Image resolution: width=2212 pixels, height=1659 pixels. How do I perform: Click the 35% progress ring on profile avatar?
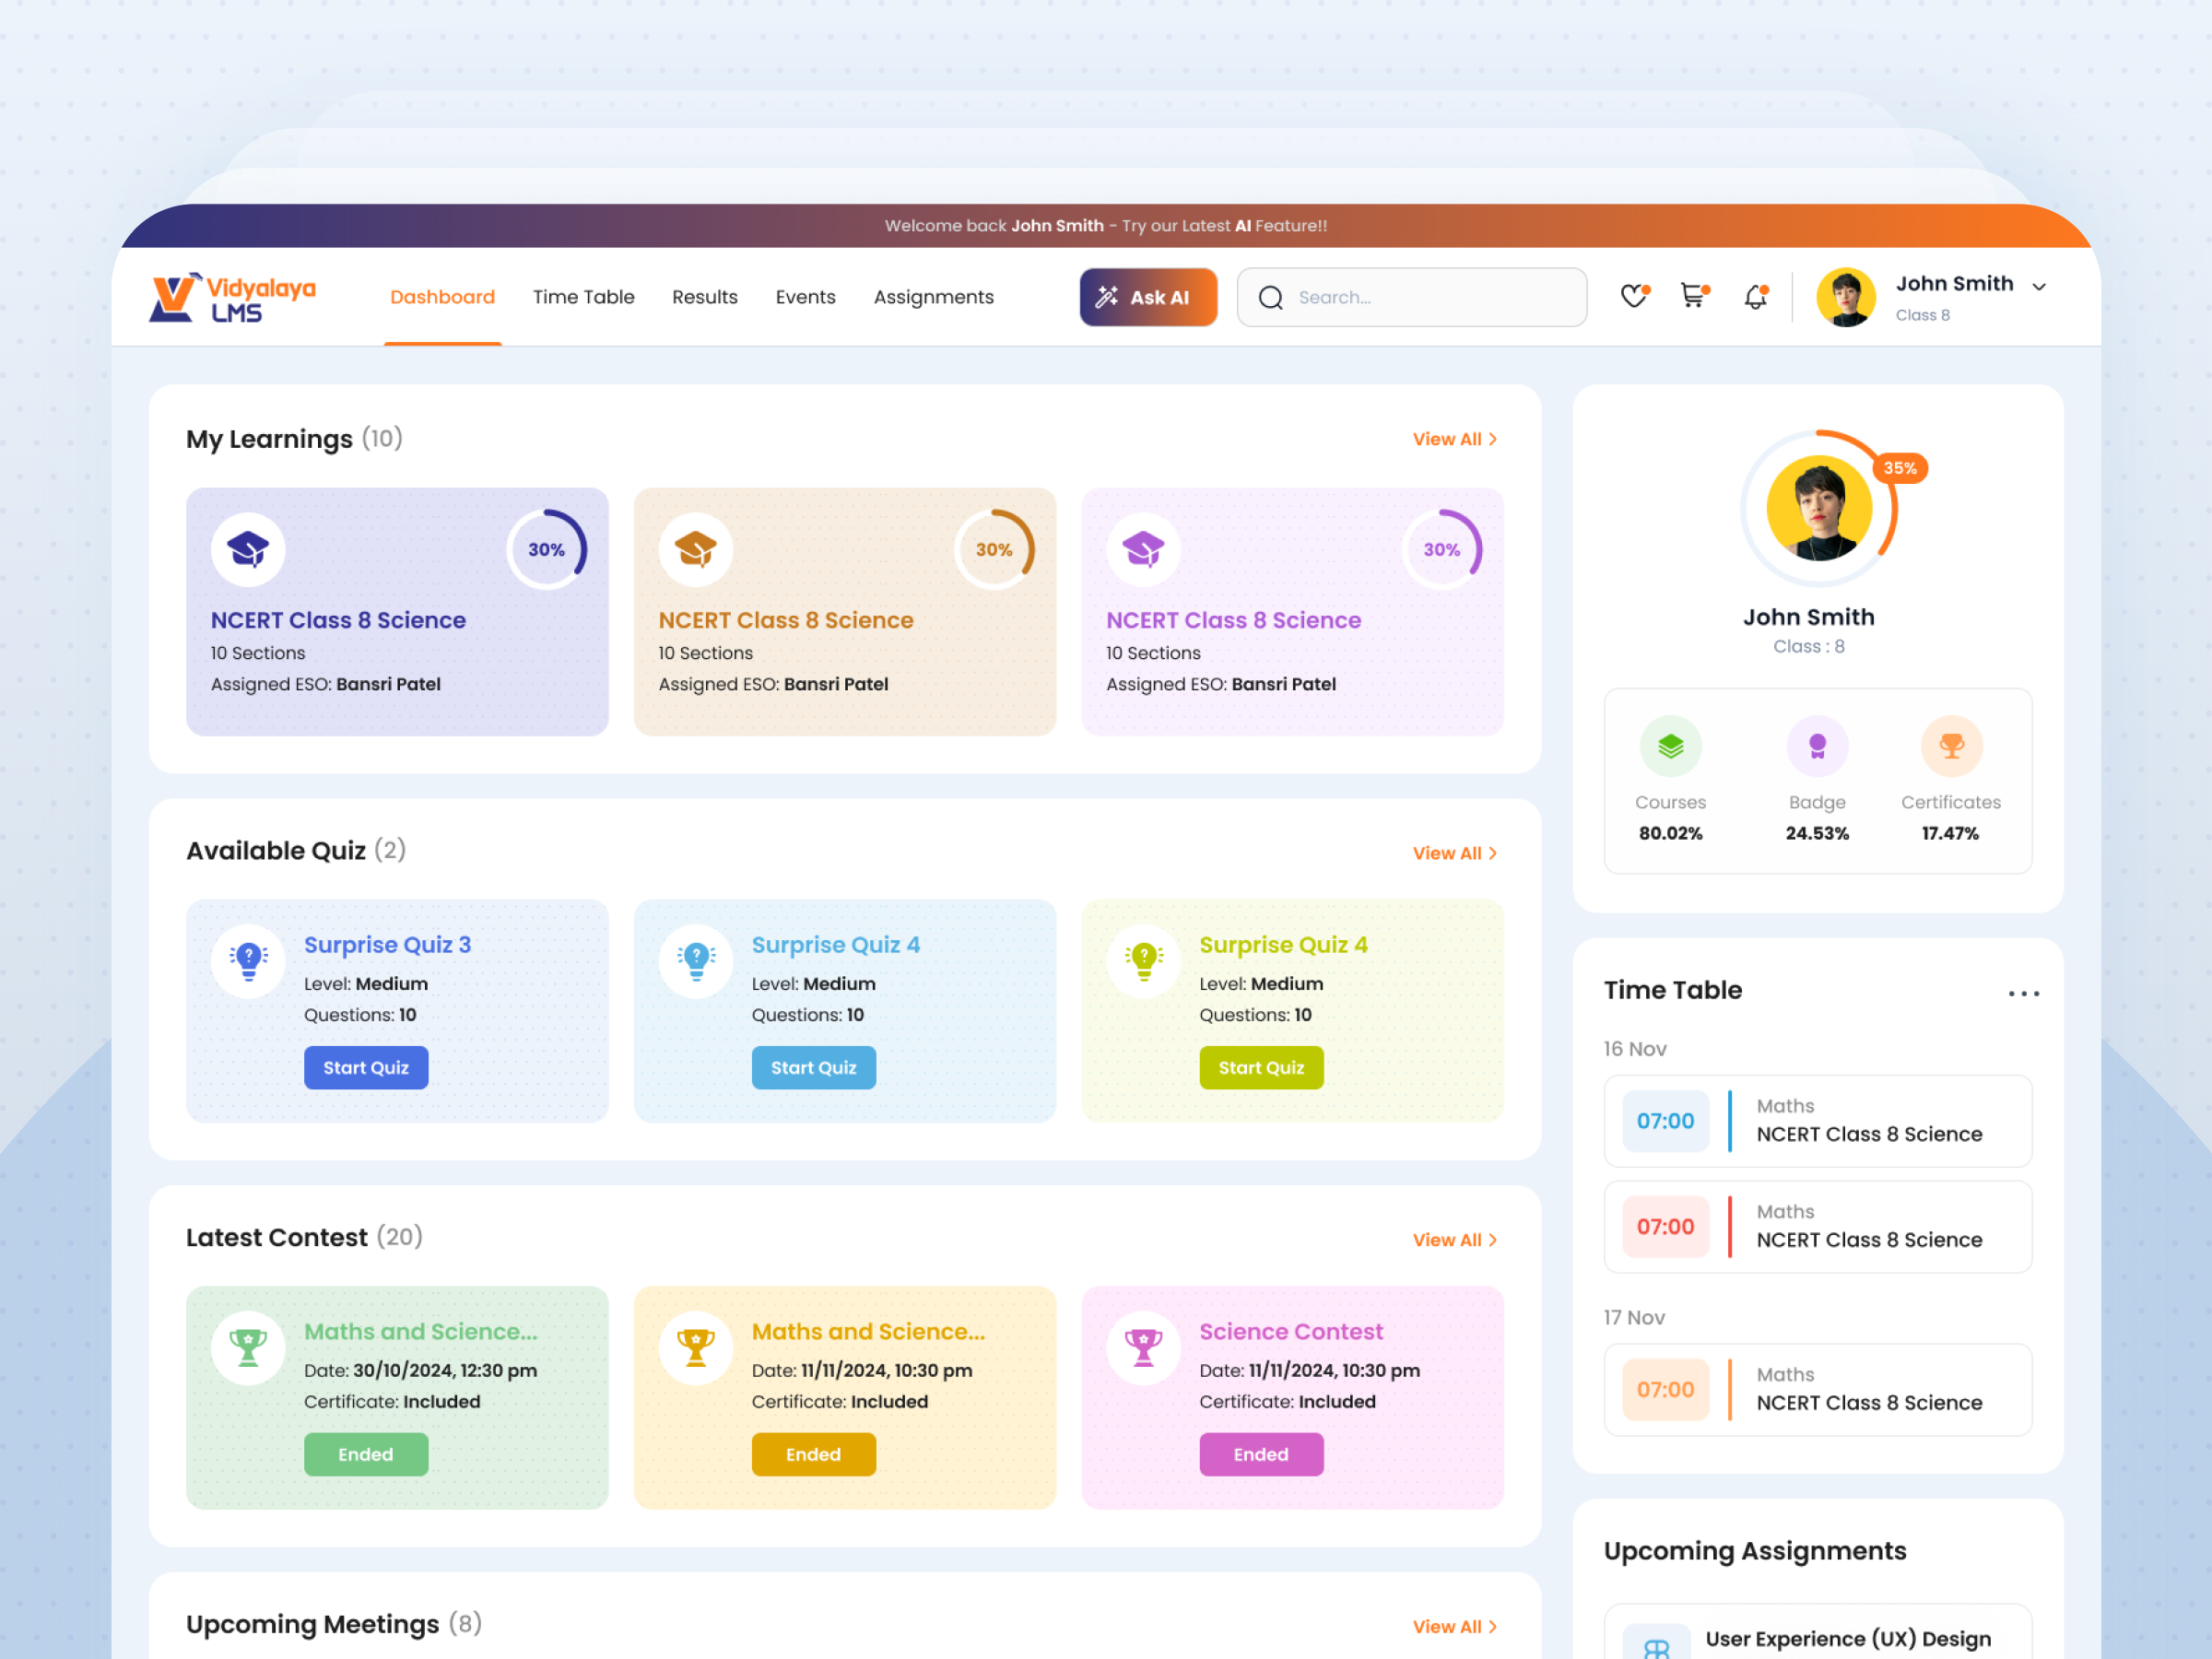click(1899, 467)
